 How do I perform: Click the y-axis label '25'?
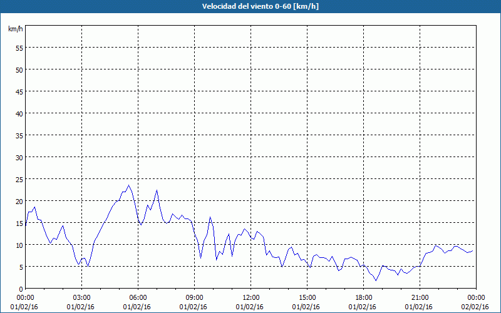click(x=19, y=179)
